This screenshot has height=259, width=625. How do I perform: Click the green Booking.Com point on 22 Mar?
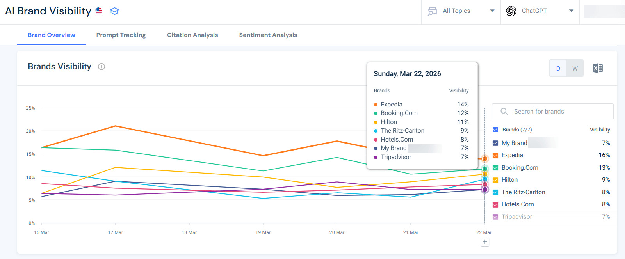(485, 169)
